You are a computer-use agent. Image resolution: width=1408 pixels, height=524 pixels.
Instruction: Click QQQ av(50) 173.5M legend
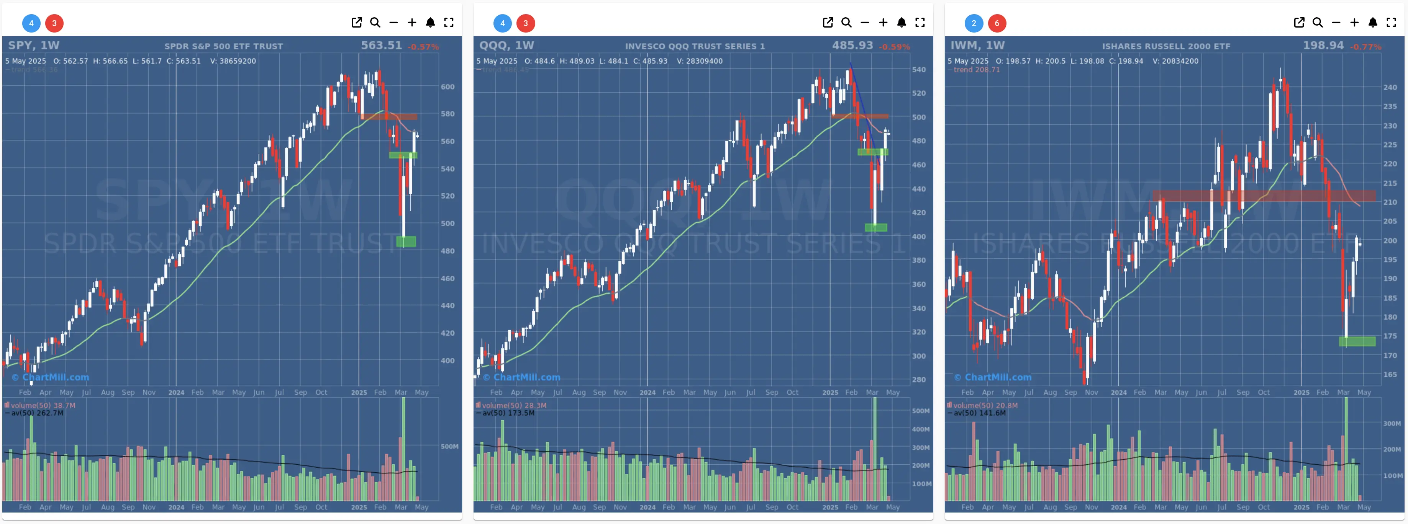coord(506,413)
